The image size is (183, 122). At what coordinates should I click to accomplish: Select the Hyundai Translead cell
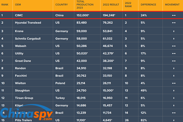click(x=28, y=23)
